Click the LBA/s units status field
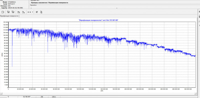Viewport: 200px width, 98px height. (54, 97)
